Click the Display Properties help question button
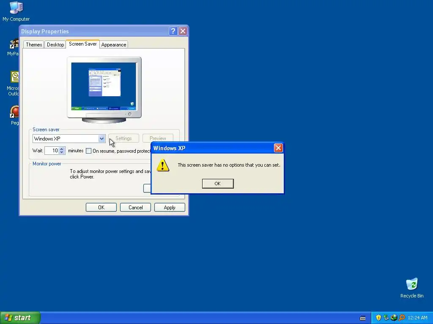 [173, 31]
